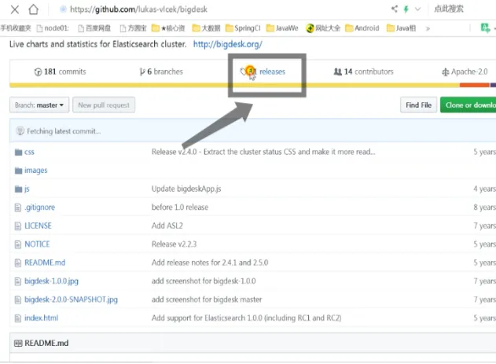Screen dimensions: 496x364
Task: Show more bookmarks with the » chevron
Action: tap(428, 28)
